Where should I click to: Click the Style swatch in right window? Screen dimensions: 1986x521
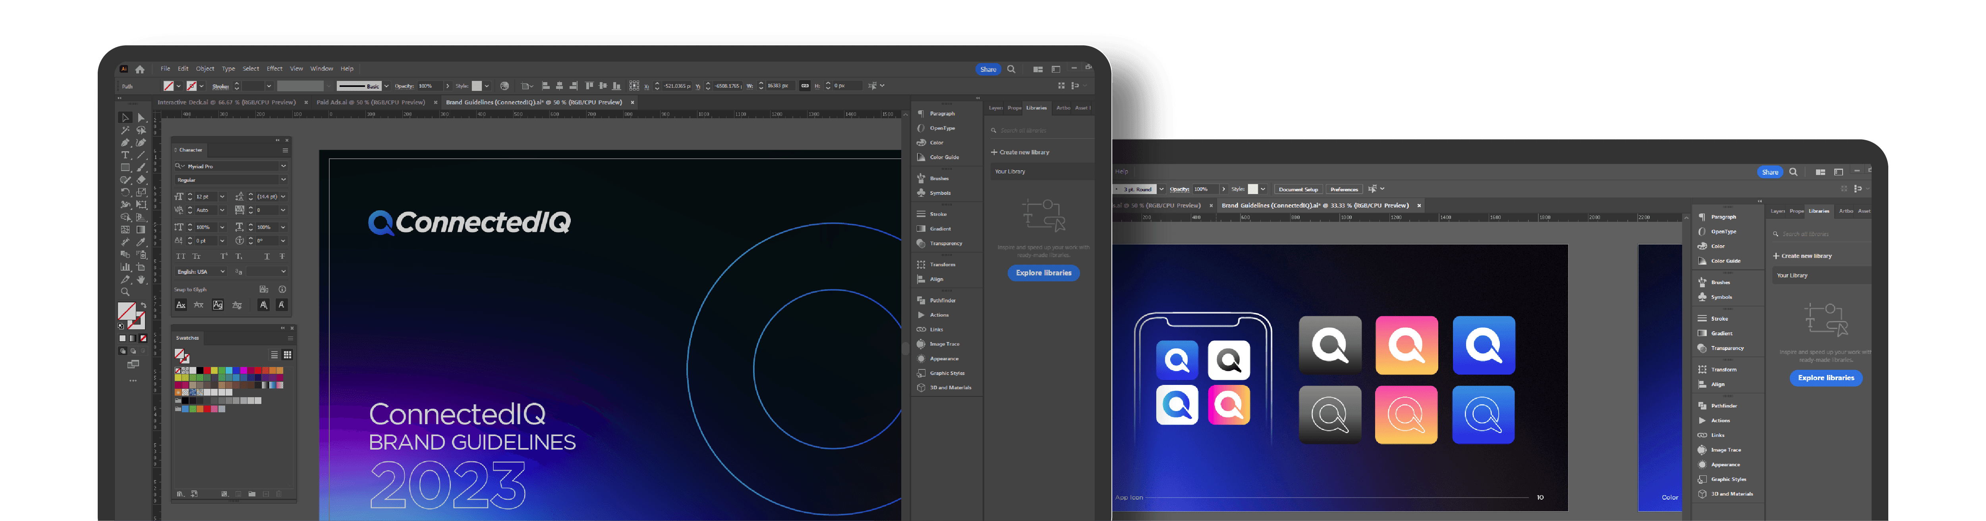pos(1253,189)
